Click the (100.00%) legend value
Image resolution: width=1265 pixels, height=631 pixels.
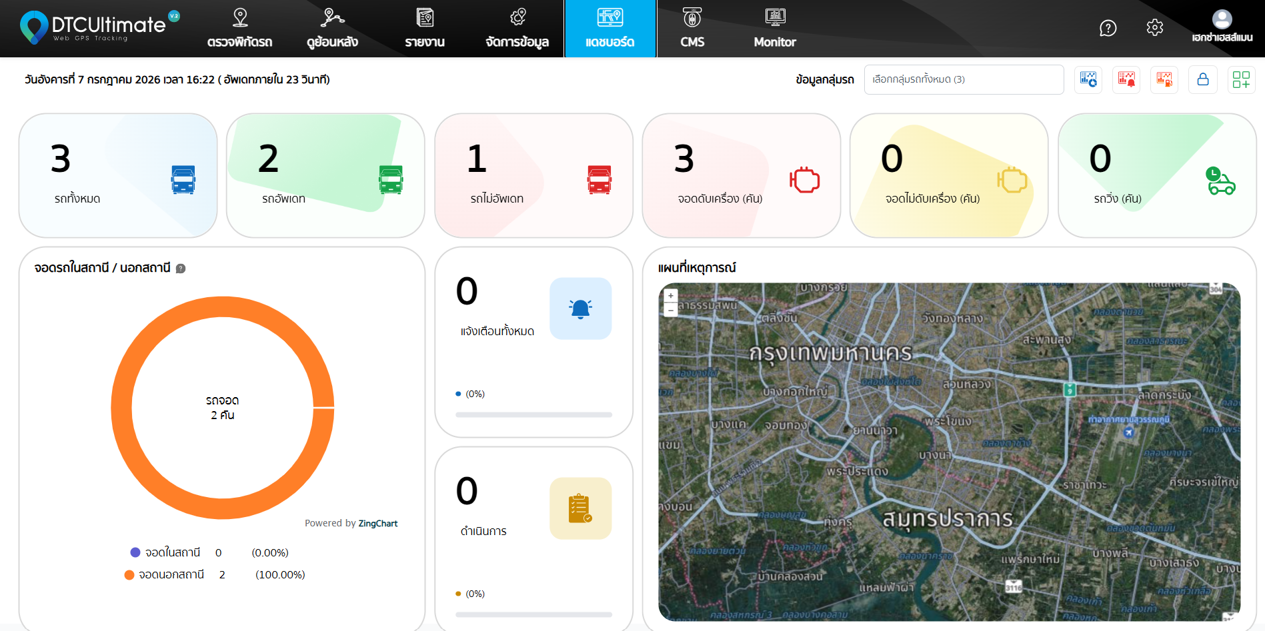point(280,574)
